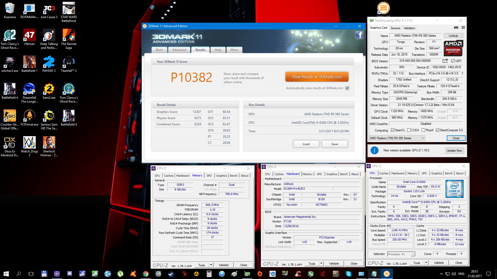
Task: Open Counter-Strike Global Offensive desktop icon
Action: (x=10, y=120)
